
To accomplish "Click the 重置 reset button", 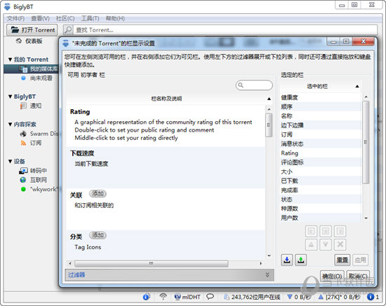I will (342, 260).
